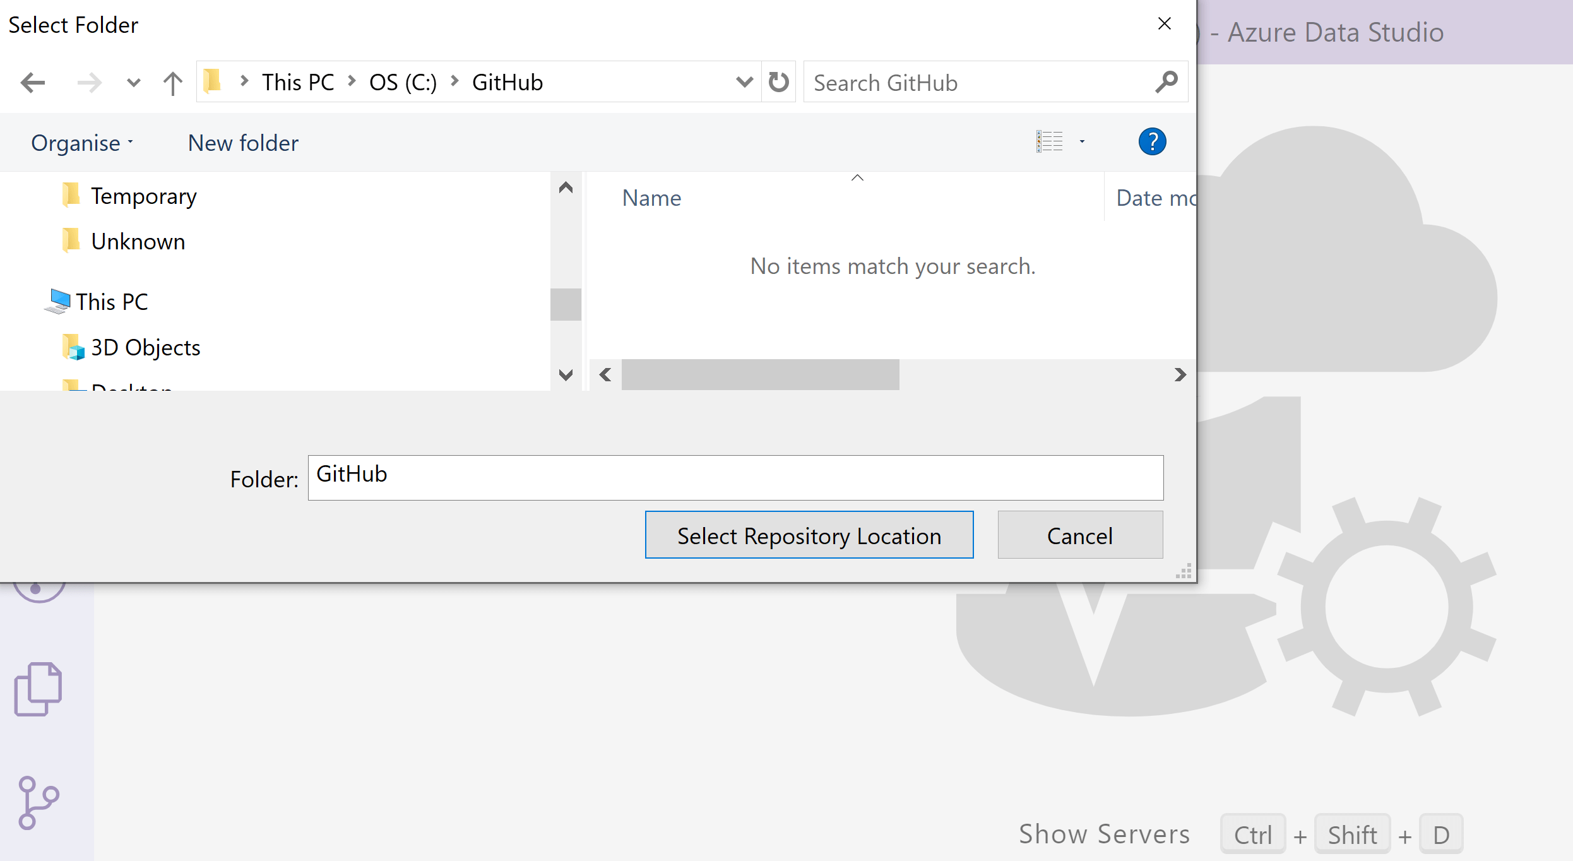Click into the Folder name field
The image size is (1573, 861).
click(735, 477)
